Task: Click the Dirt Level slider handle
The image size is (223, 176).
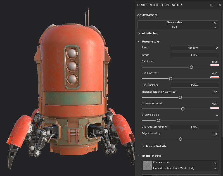Action: click(191, 67)
